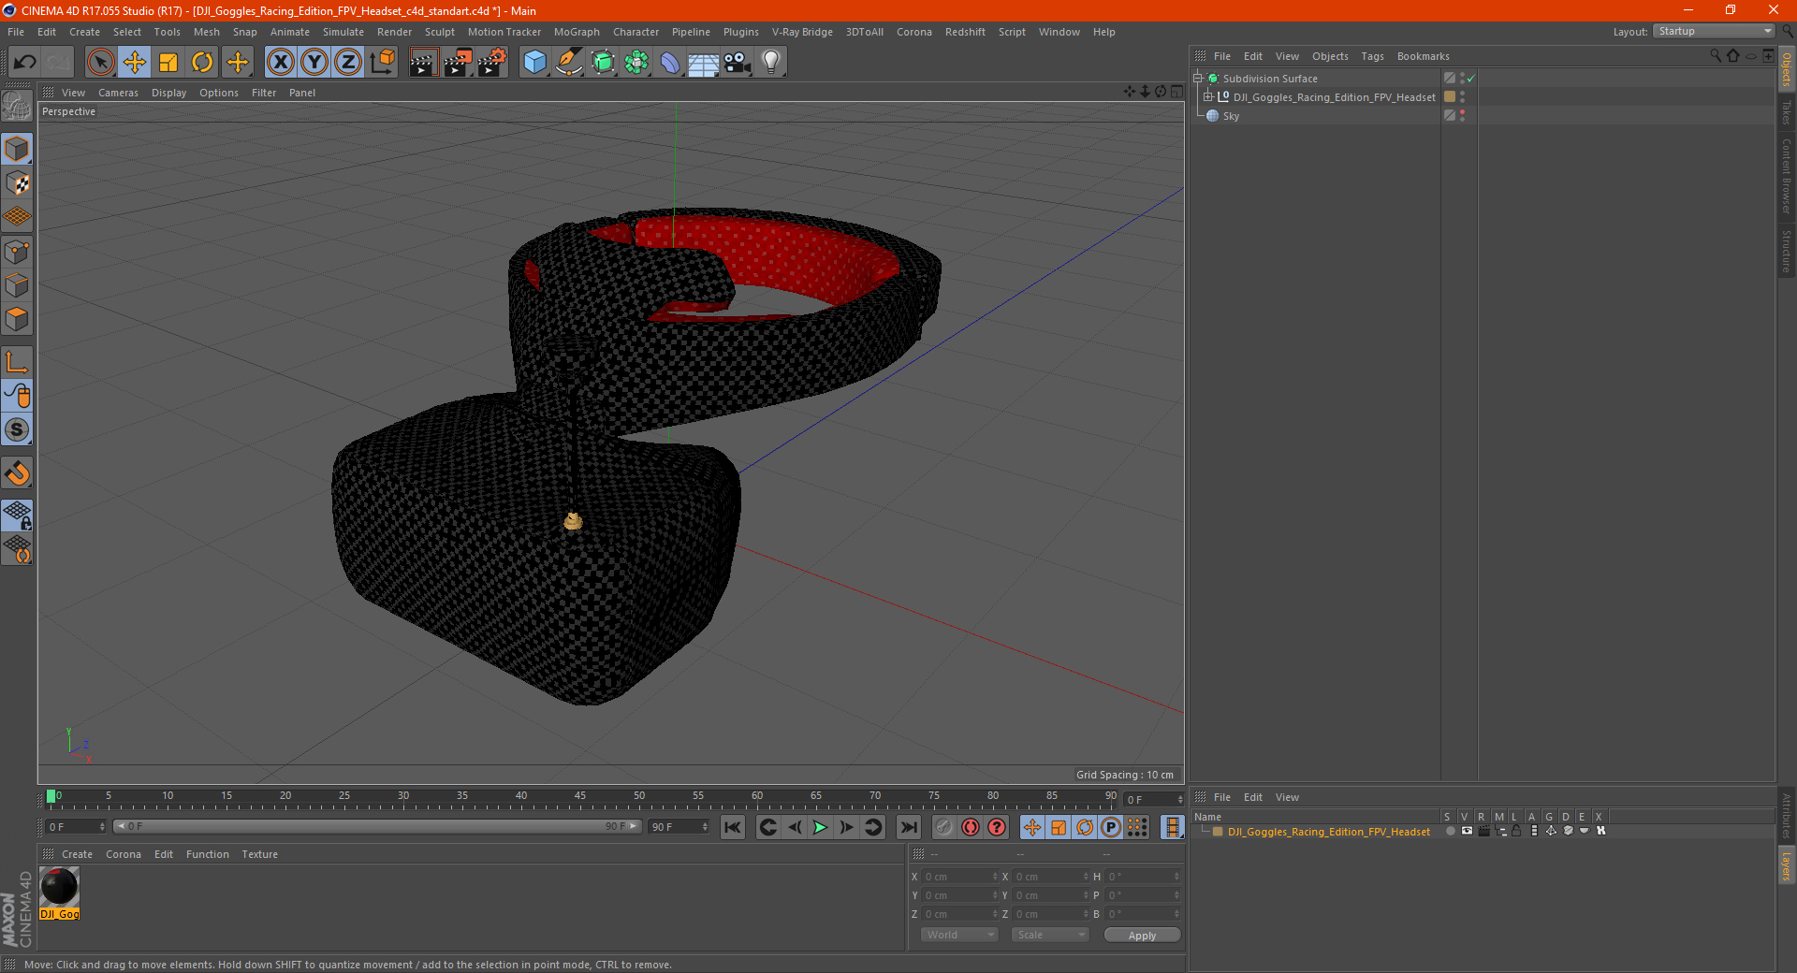Click the 90 F end frame field

click(x=679, y=827)
